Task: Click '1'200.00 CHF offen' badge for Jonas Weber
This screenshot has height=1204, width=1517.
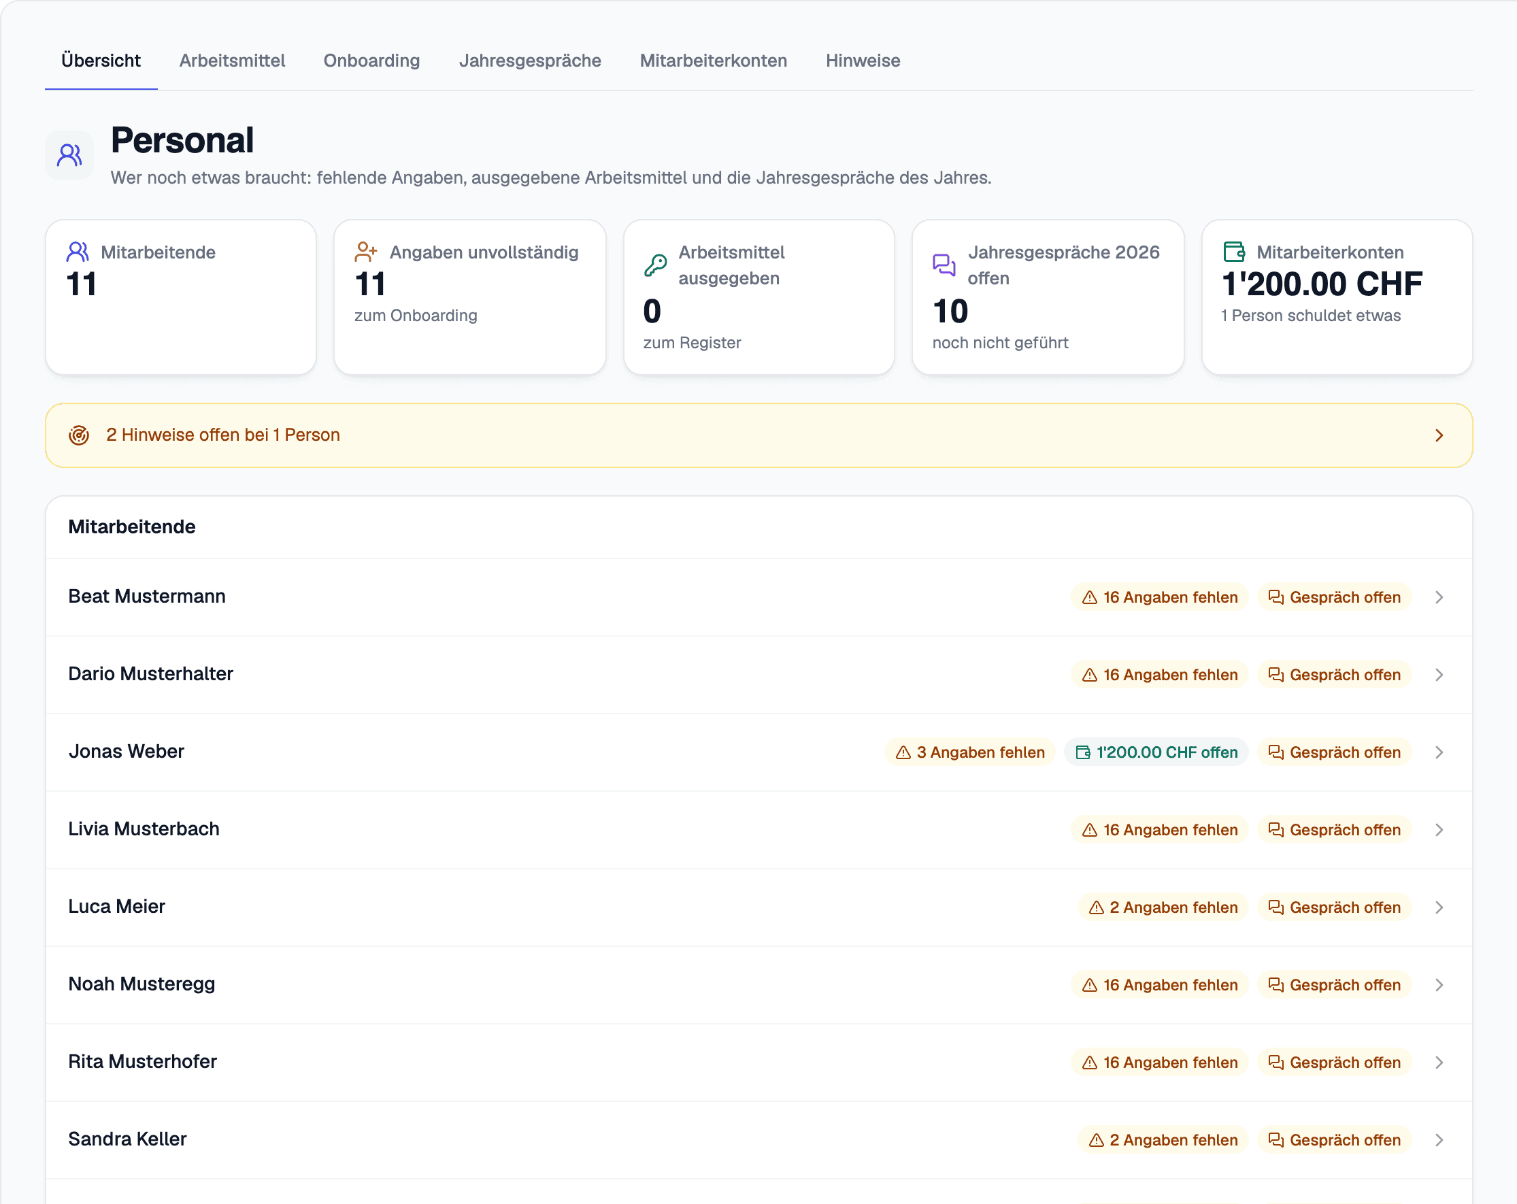Action: point(1156,752)
